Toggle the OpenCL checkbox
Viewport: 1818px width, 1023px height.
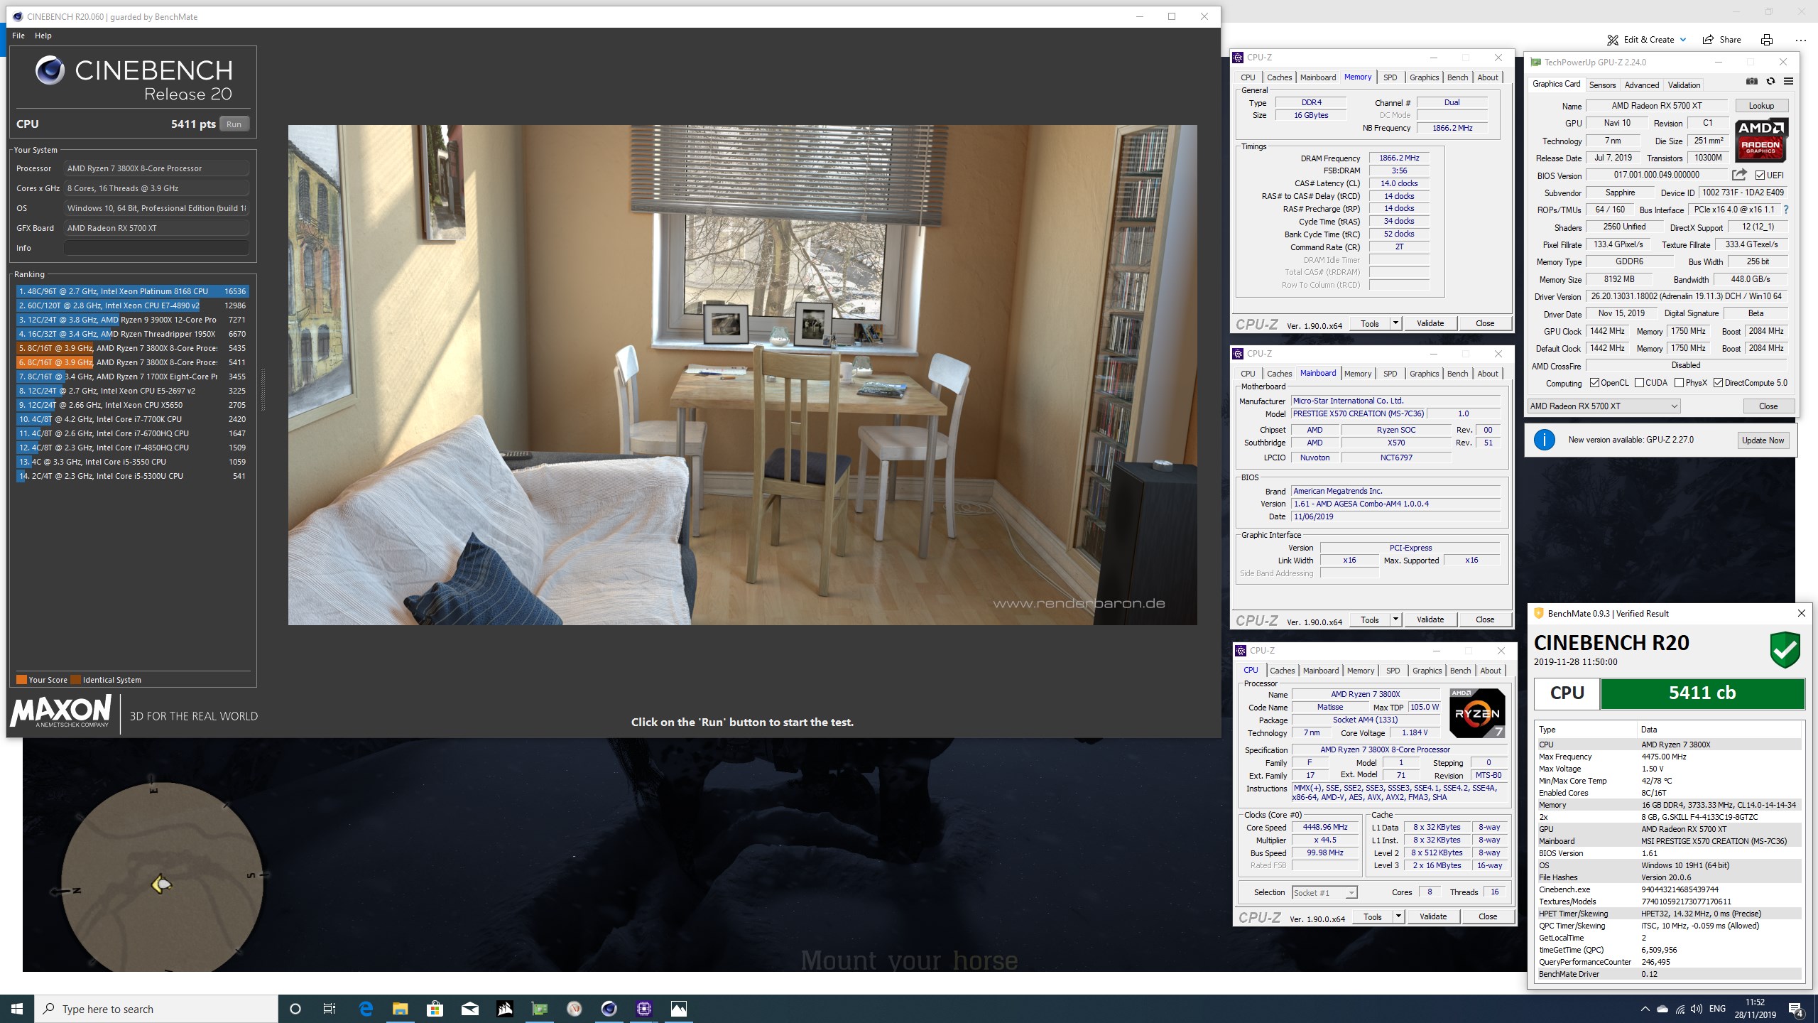point(1594,383)
